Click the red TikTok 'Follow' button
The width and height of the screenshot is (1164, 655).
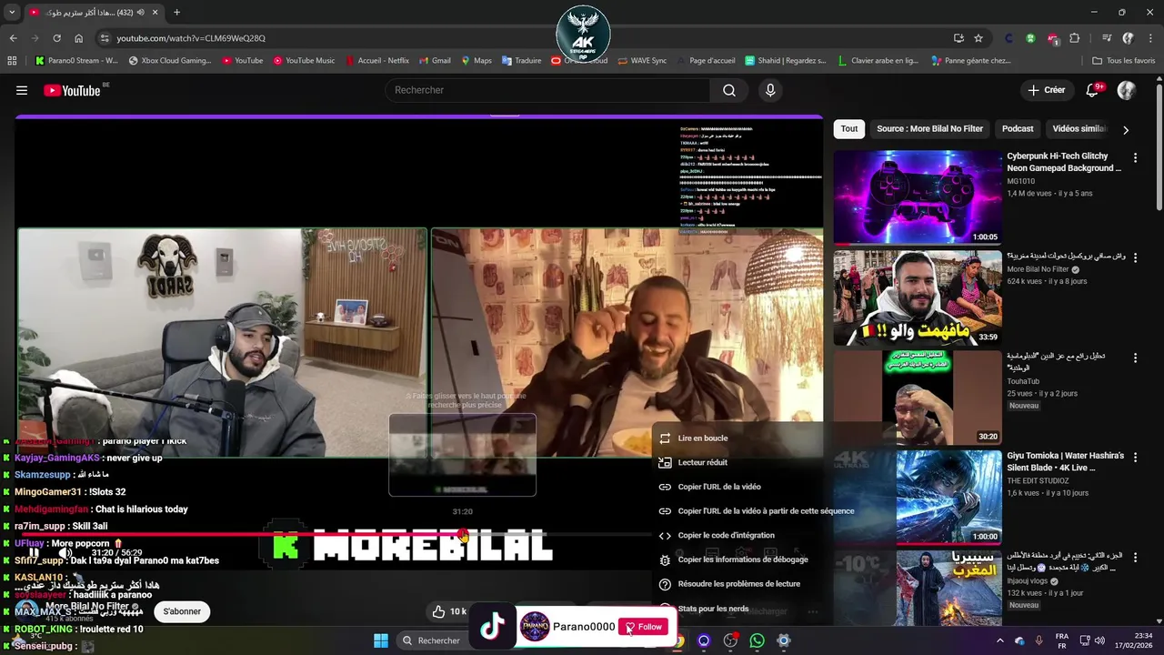coord(643,627)
